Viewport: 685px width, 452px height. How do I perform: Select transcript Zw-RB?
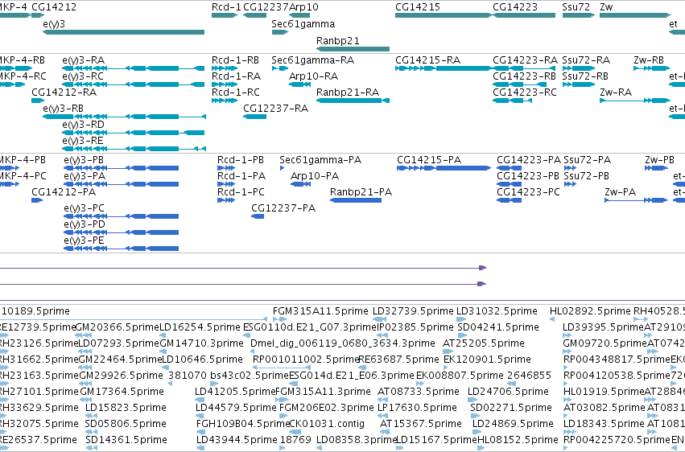point(652,68)
